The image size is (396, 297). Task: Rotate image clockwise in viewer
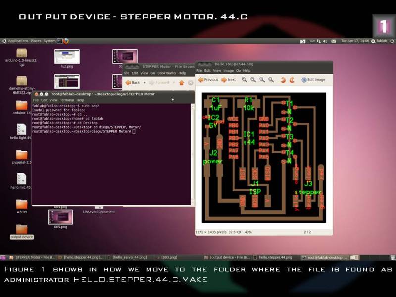292,80
